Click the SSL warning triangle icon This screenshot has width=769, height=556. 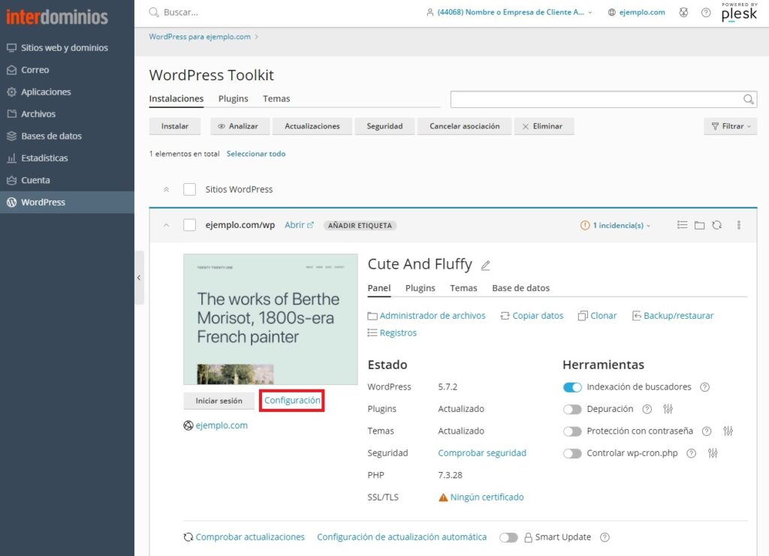pyautogui.click(x=443, y=497)
